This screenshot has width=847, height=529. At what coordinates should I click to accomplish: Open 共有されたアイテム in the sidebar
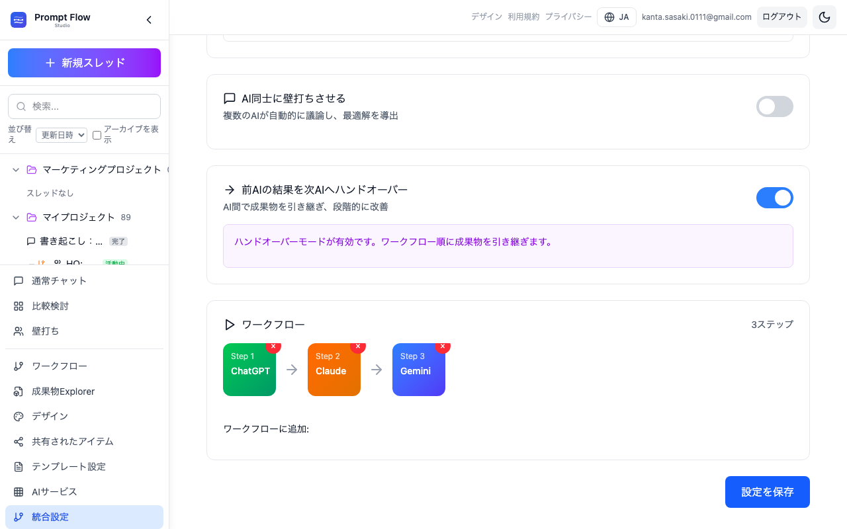(x=84, y=442)
